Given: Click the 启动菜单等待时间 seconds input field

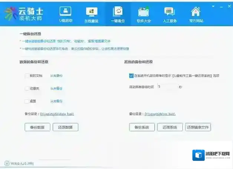Looking at the screenshot, I should [167, 86].
